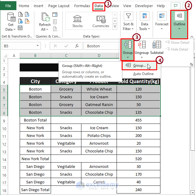Screen dimensions: 195x195
Task: Switch to the View tab
Action: [127, 6]
